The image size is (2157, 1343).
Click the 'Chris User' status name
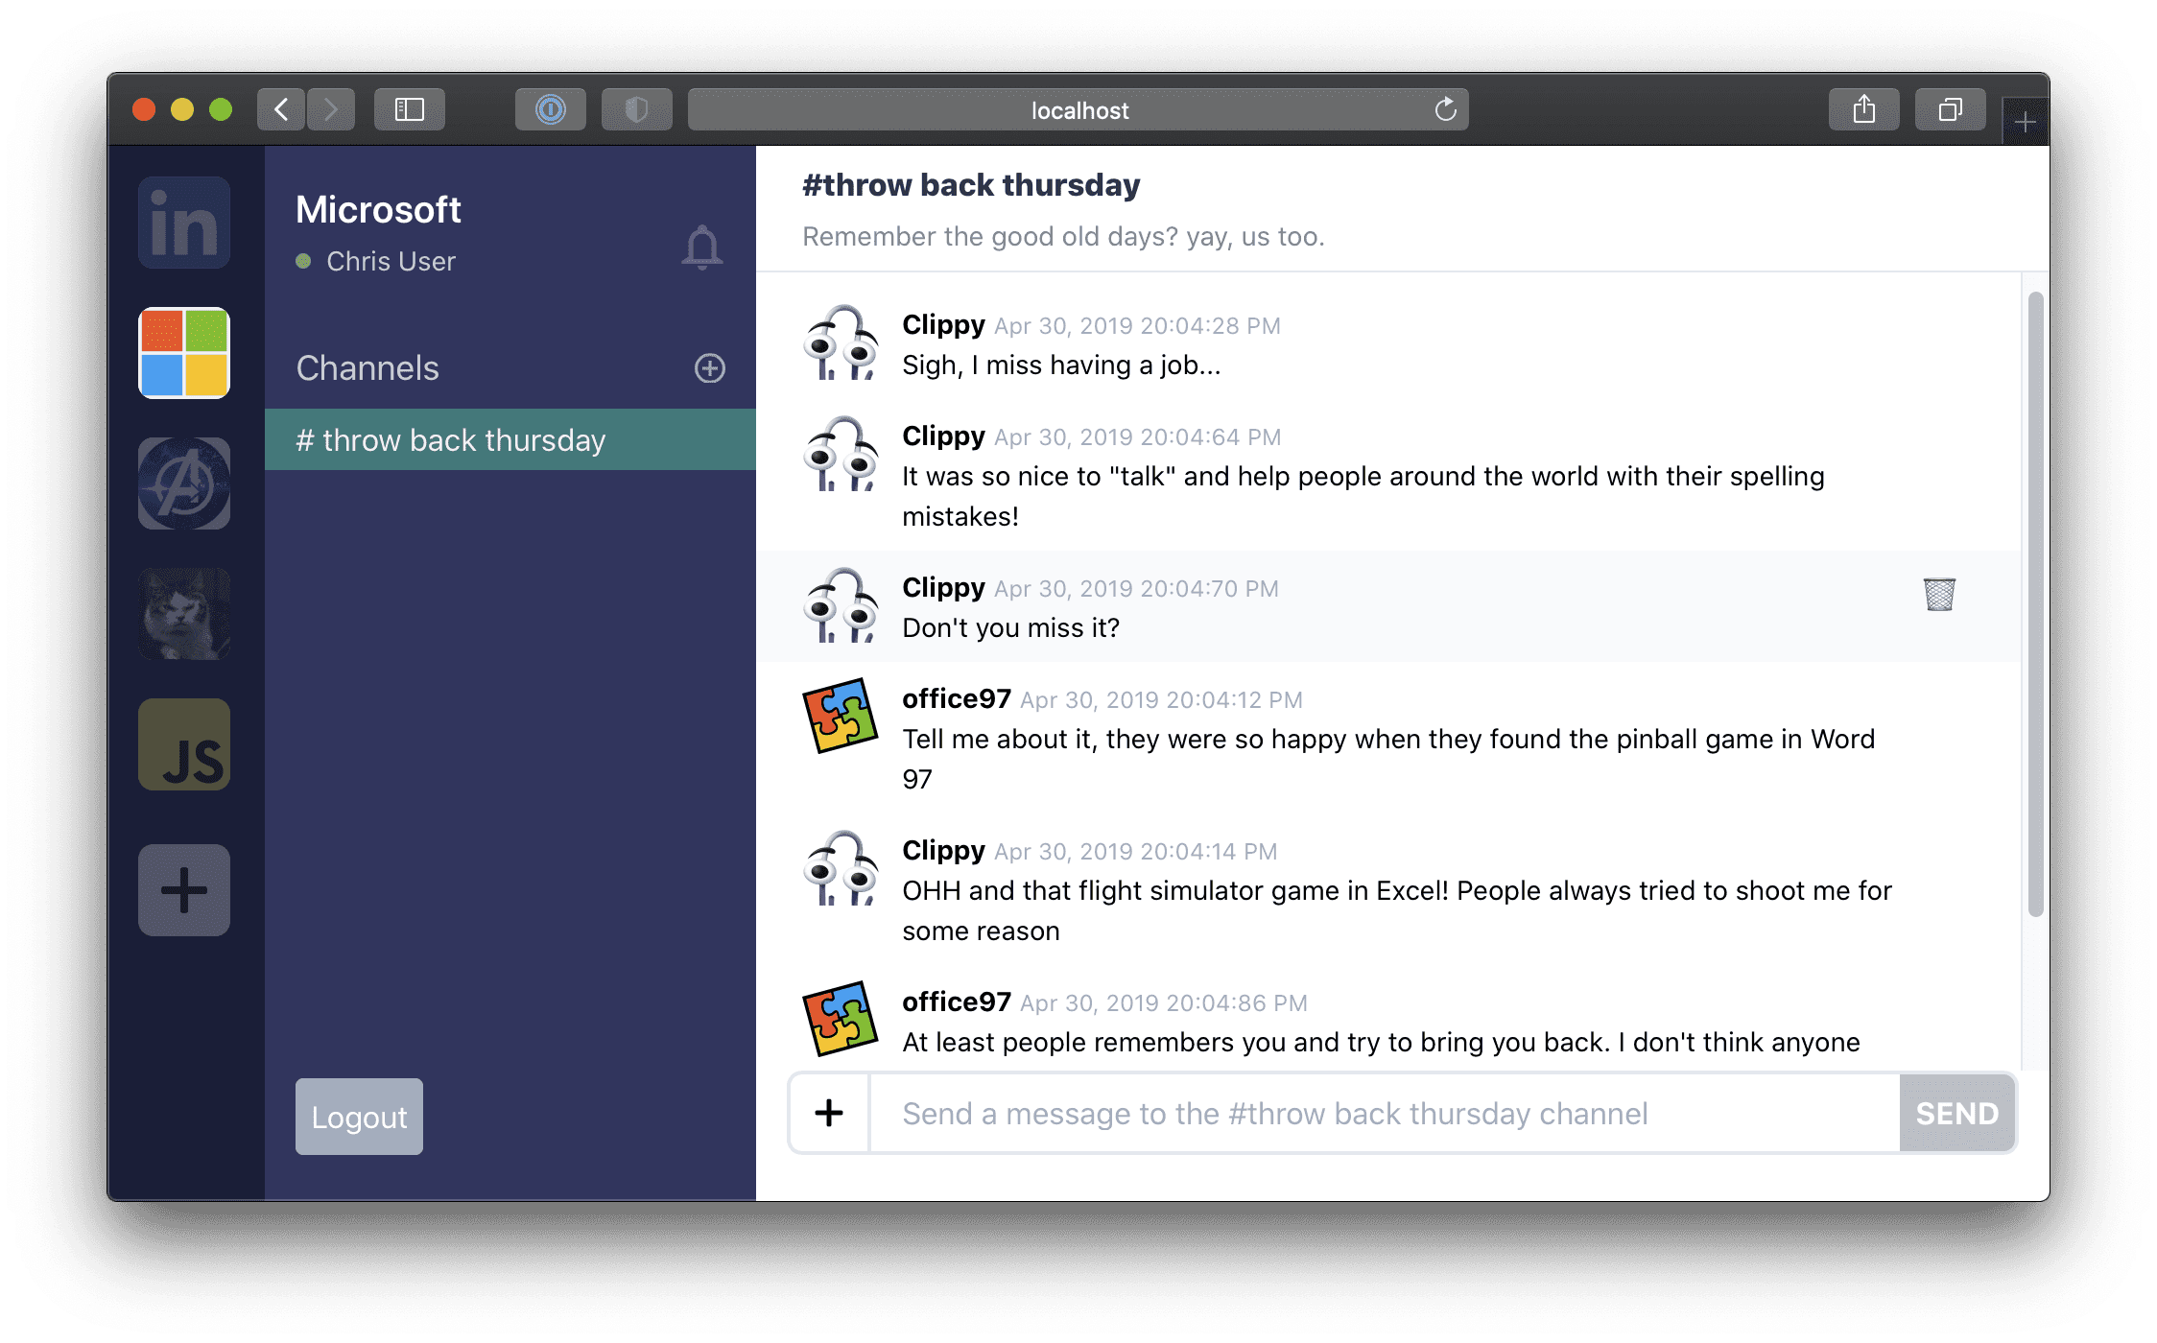click(x=391, y=261)
